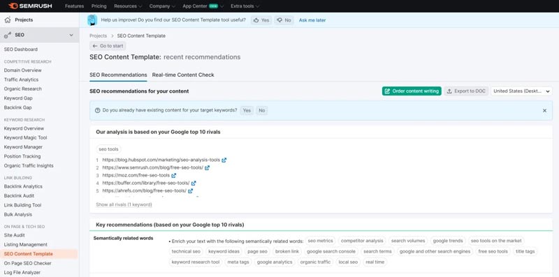The width and height of the screenshot is (559, 277).
Task: Switch to Real-time Content Check tab
Action: 183,75
